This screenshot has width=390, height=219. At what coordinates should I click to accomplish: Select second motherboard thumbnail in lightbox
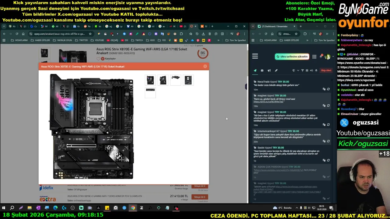(163, 80)
